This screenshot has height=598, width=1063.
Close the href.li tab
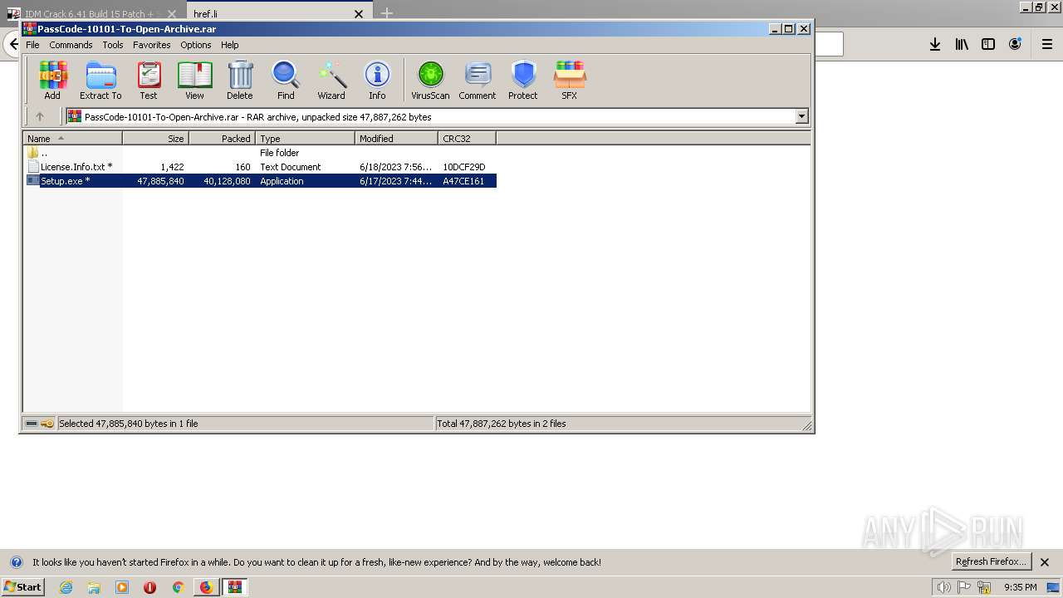click(x=359, y=14)
